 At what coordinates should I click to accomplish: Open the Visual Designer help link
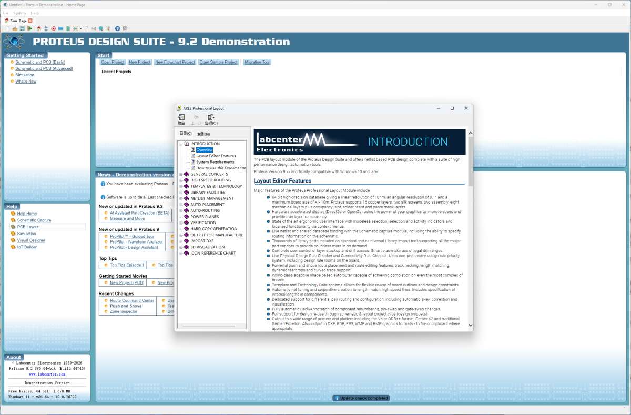click(31, 240)
